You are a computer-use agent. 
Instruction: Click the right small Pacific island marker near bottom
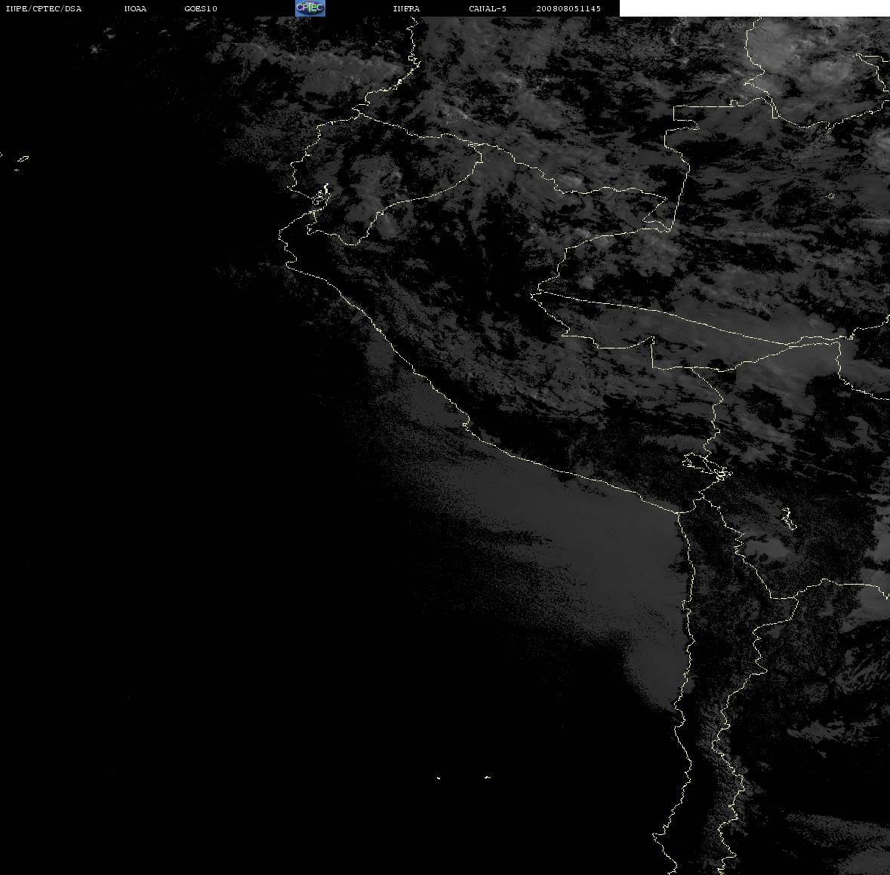click(x=488, y=777)
